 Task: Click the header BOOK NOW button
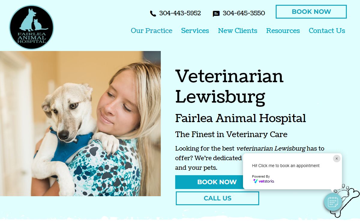[311, 12]
